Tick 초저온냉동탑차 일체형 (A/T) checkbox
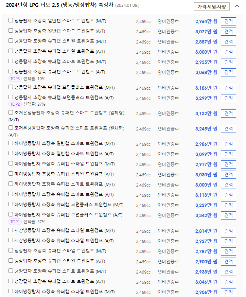This screenshot has height=297, width=246. click(x=11, y=128)
